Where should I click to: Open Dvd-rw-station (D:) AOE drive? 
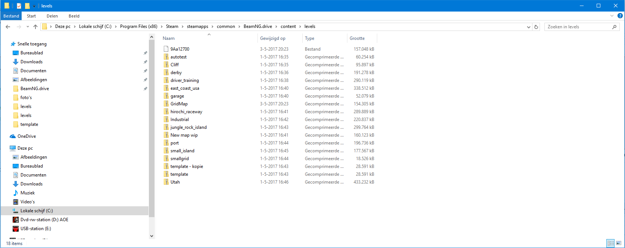coord(44,220)
